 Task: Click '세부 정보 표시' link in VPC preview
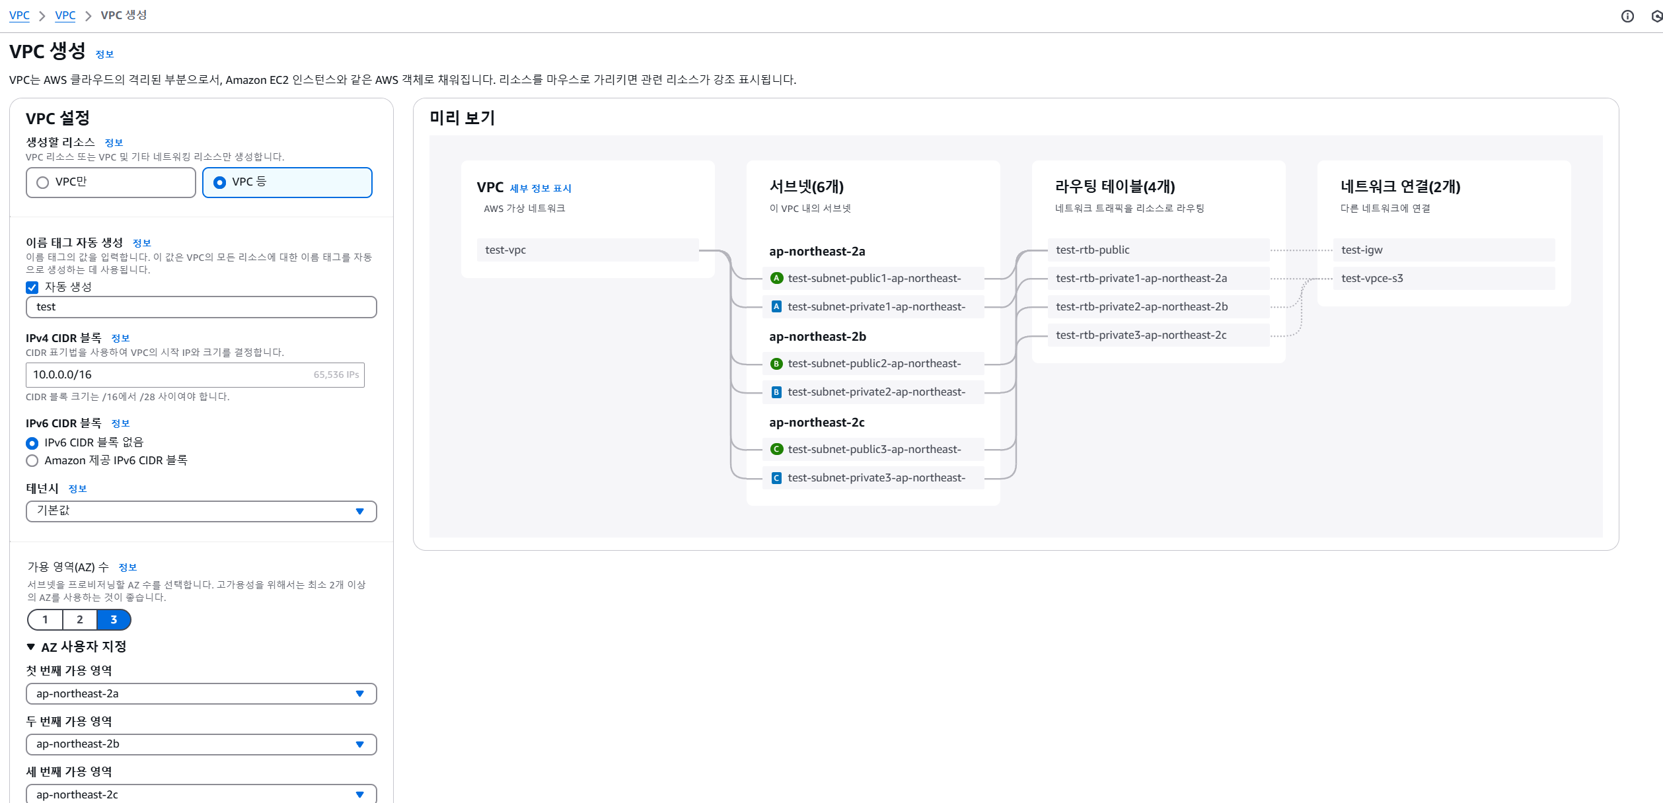[x=540, y=189]
